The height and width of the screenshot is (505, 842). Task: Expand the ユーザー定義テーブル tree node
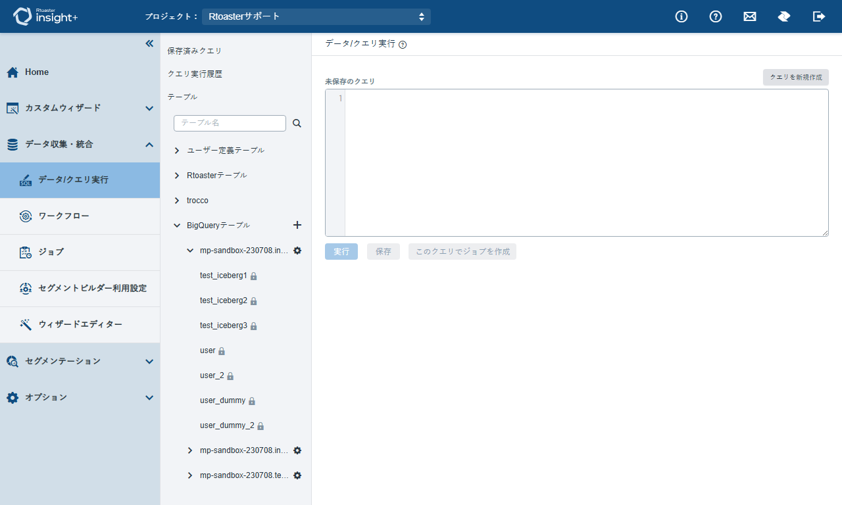(177, 151)
